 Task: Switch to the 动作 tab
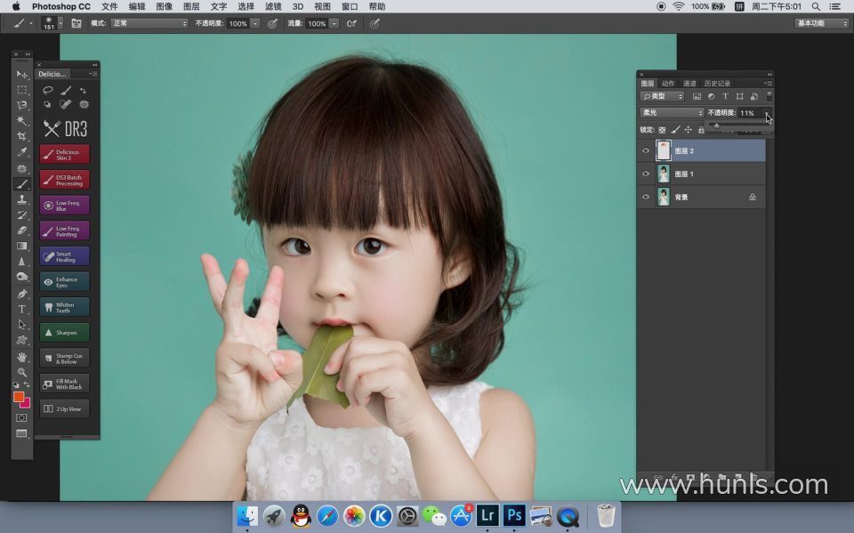click(x=668, y=84)
